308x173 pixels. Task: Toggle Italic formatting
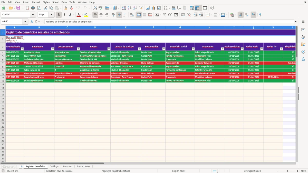coord(64,15)
